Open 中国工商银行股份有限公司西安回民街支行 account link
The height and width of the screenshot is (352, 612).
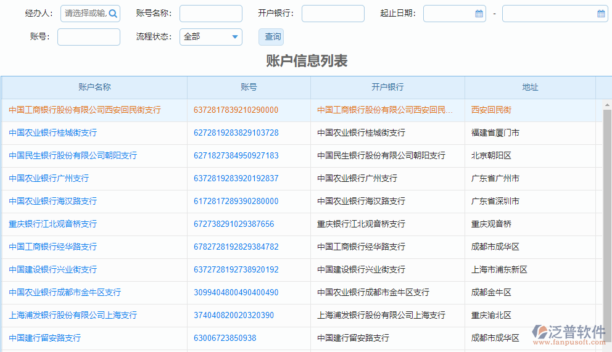(85, 110)
